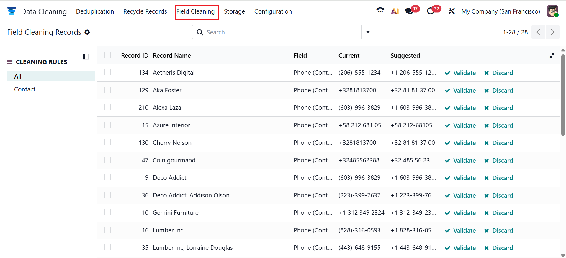
Task: Open the company switcher My Company (San Francisco)
Action: [500, 11]
